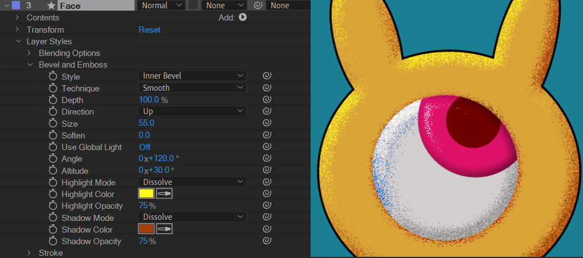This screenshot has height=258, width=583.
Task: Click the Highlight Mode pick whip spiral
Action: 267,182
